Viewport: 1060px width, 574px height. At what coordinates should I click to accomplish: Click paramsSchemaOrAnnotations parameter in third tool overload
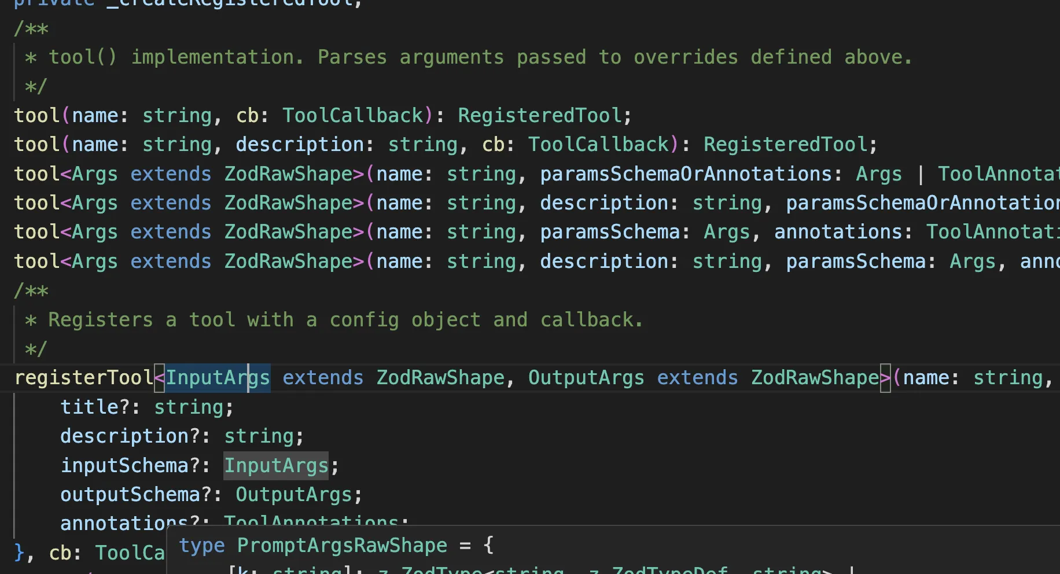click(686, 174)
